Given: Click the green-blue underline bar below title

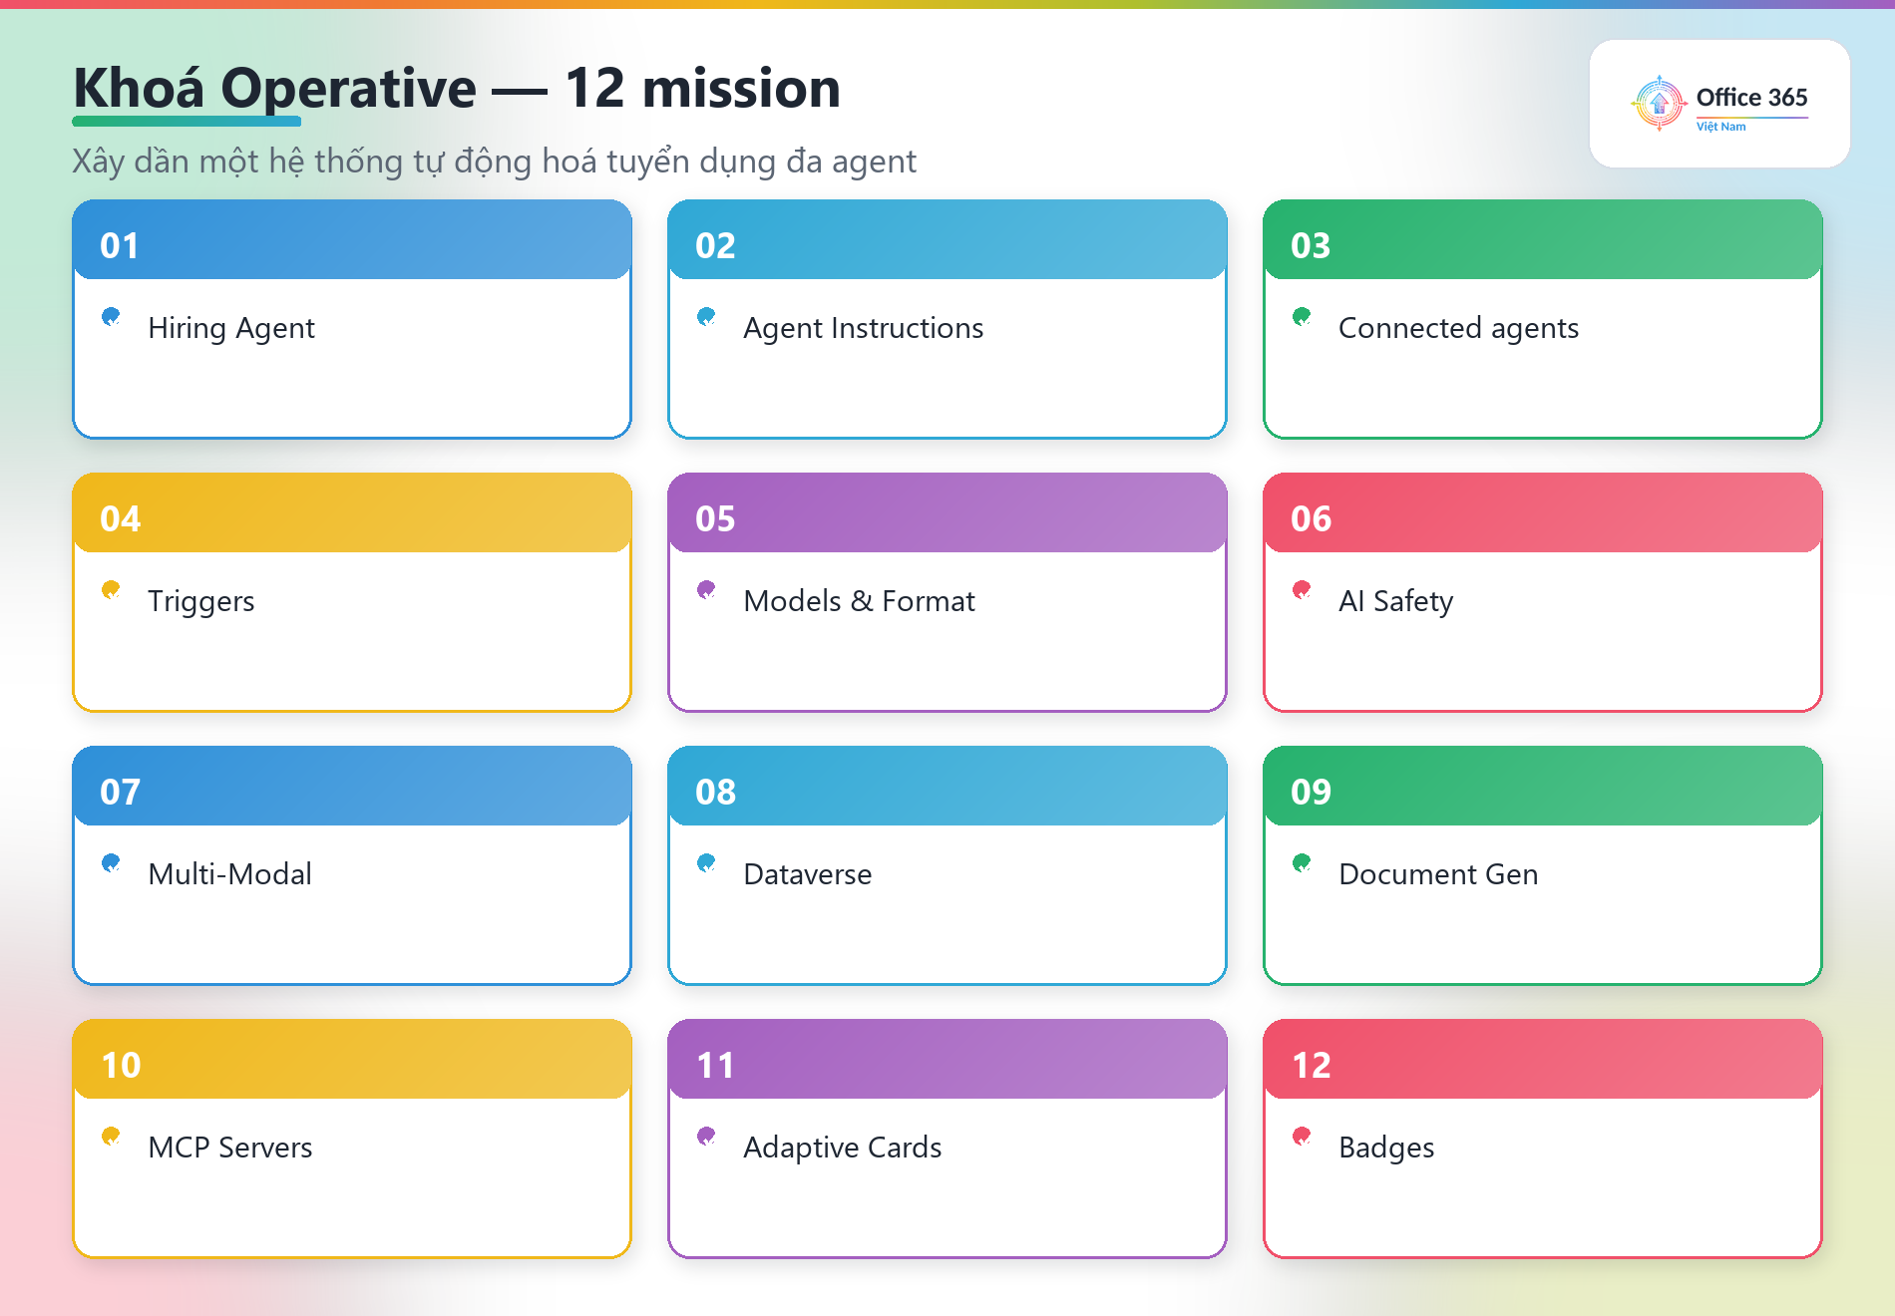Looking at the screenshot, I should tap(187, 122).
